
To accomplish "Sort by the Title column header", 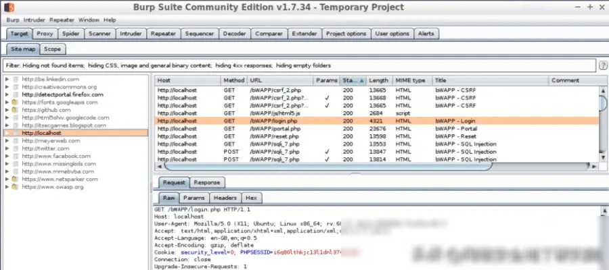I will pos(490,80).
